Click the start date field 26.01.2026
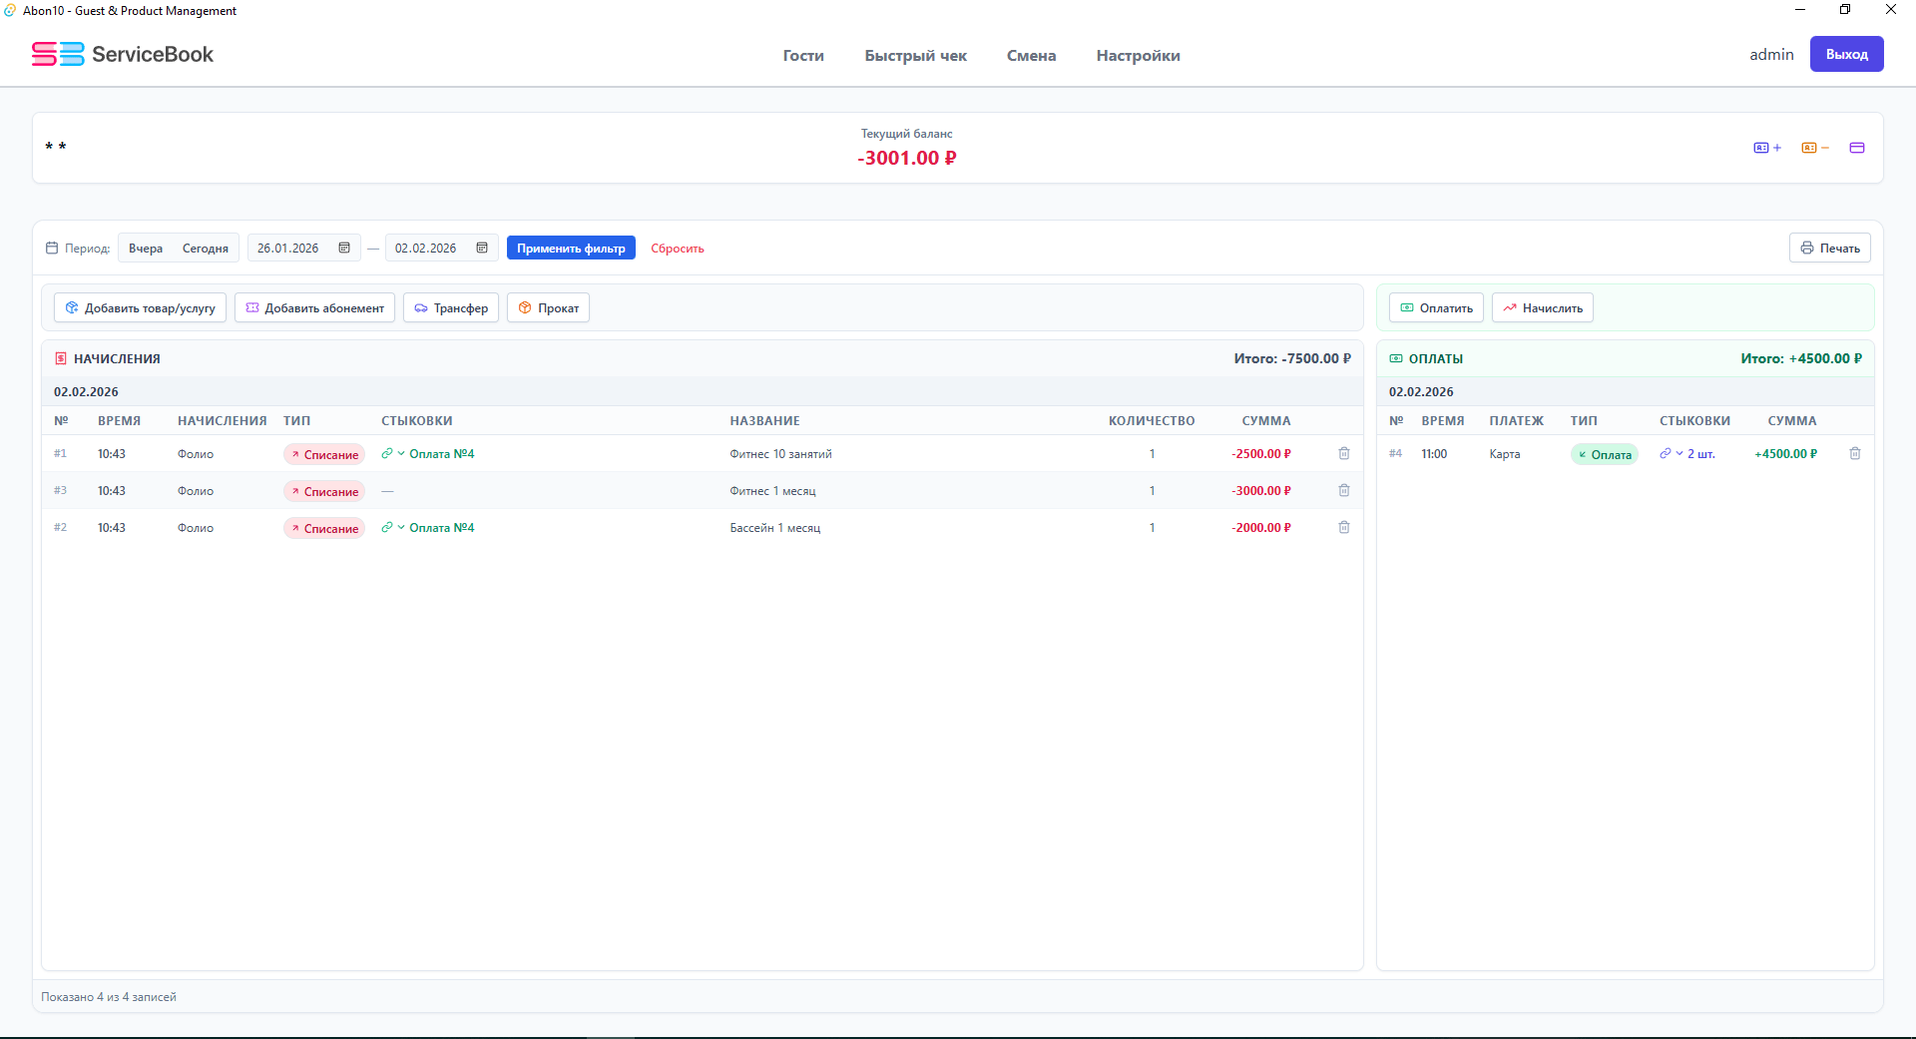The image size is (1916, 1039). tap(303, 248)
